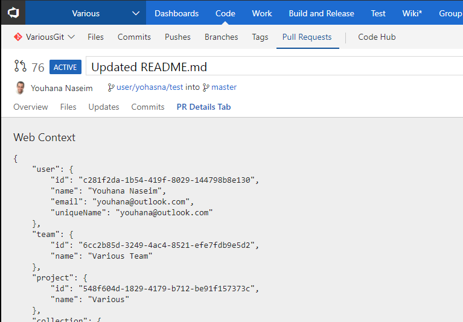Click the pull request icon beside 76
Screen dimensions: 463x322
pyautogui.click(x=21, y=66)
